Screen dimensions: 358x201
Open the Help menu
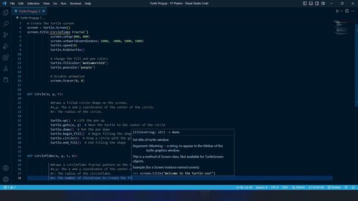[88, 3]
